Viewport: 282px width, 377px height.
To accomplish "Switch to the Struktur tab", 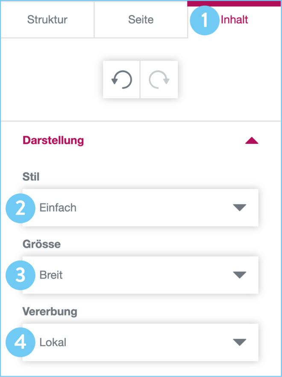I will (47, 20).
